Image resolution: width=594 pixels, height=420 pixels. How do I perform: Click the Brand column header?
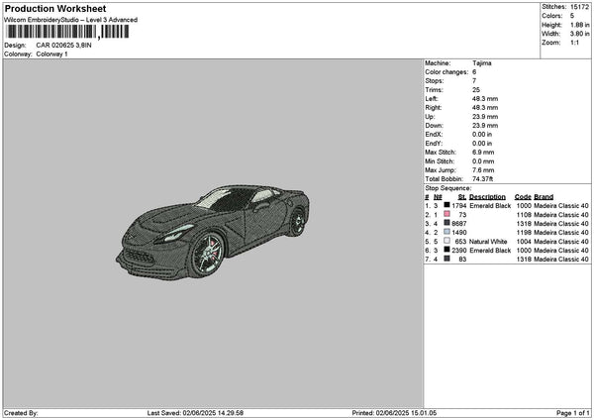point(544,197)
